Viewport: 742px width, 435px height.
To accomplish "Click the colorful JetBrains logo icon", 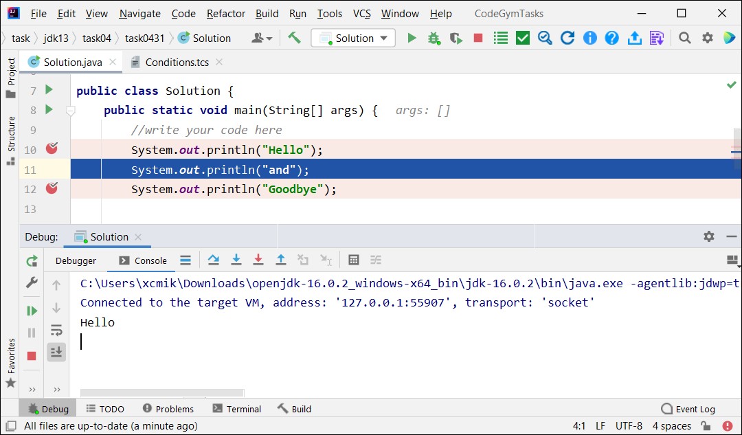I will pyautogui.click(x=729, y=38).
